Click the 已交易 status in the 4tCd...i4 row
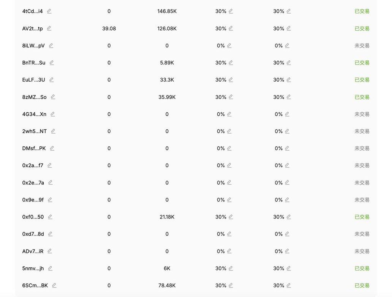 362,11
